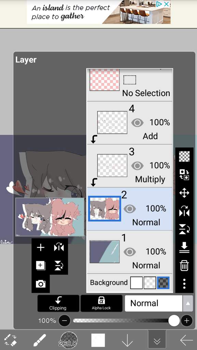This screenshot has width=197, height=350.
Task: Collapse panel with the double chevron down
Action: 157,340
